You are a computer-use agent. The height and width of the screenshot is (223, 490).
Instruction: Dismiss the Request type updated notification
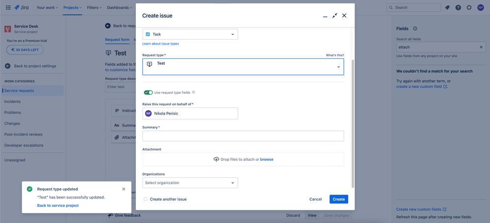tap(124, 189)
